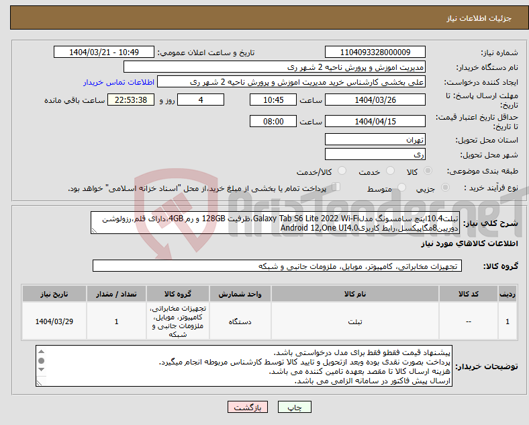Click the بازگشت (back) button
This screenshot has height=425, width=529.
click(x=248, y=407)
